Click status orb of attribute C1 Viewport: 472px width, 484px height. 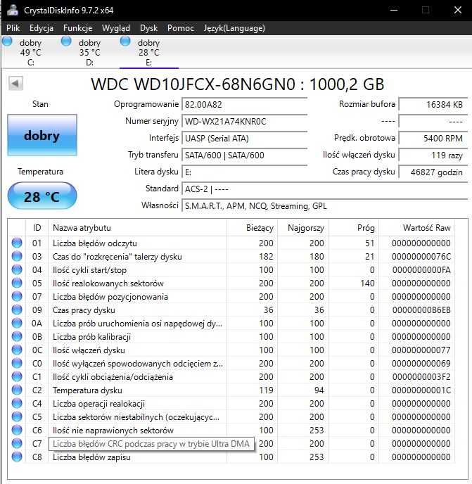pos(17,376)
